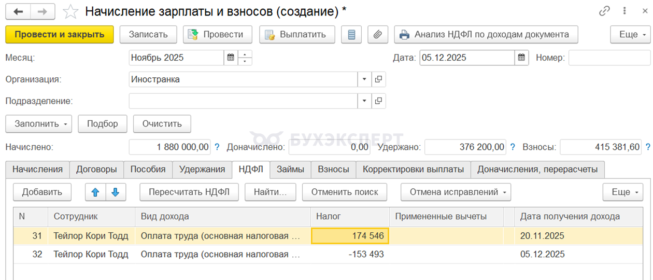Viewport: 653px width, 280px height.
Task: Select row 31 employee Тейлор Кори Тодд
Action: pyautogui.click(x=91, y=236)
